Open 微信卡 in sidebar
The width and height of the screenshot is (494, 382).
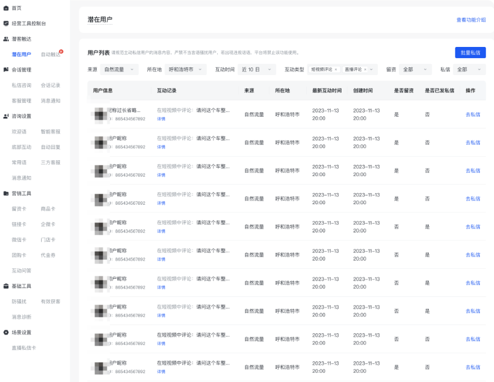pos(19,239)
